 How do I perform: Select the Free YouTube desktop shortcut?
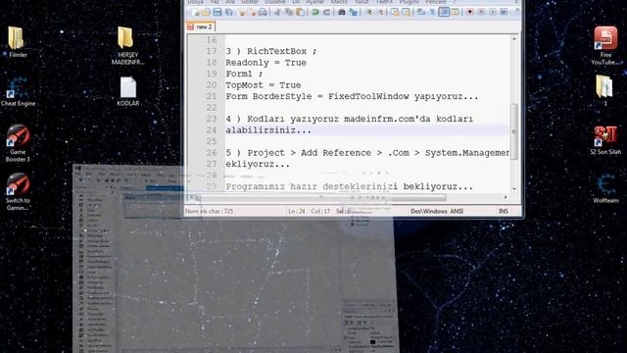click(605, 46)
